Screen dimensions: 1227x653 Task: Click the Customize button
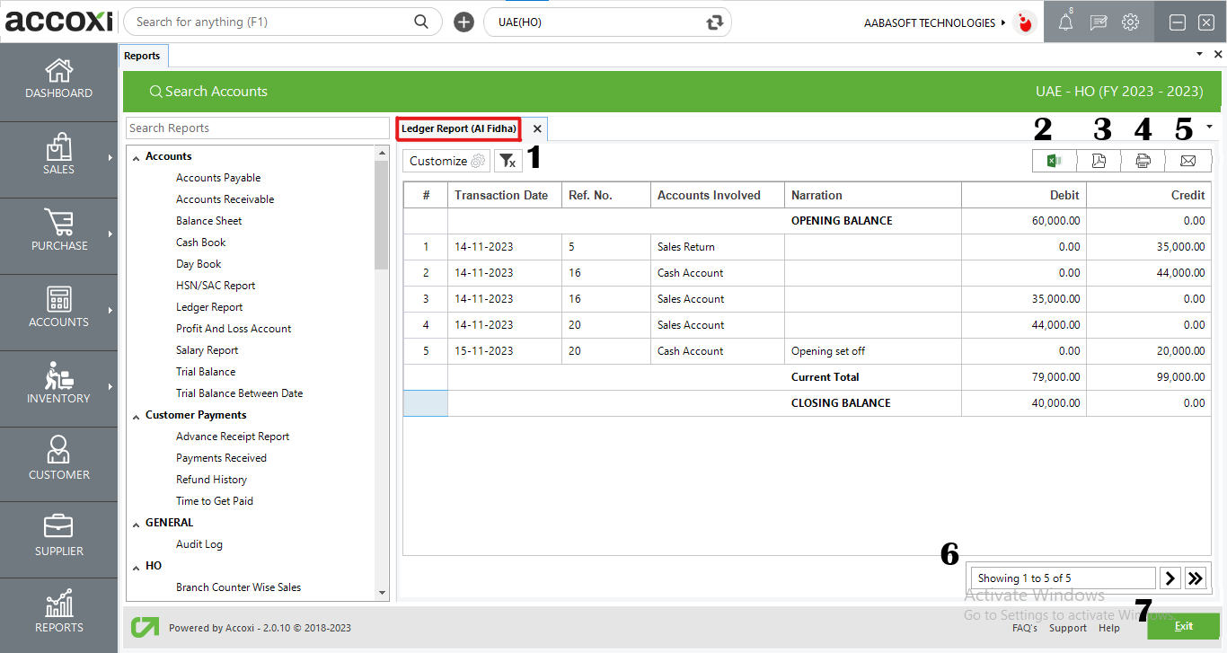pyautogui.click(x=446, y=161)
